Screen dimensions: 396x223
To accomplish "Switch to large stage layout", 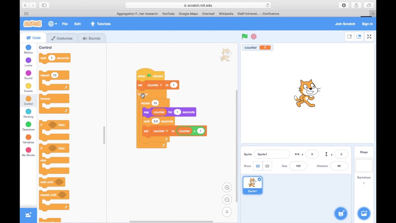I will pyautogui.click(x=359, y=37).
